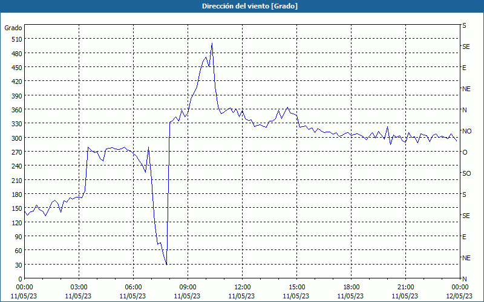This screenshot has height=302, width=484.
Task: Click the 210 degree axis label
Action: [x=17, y=180]
